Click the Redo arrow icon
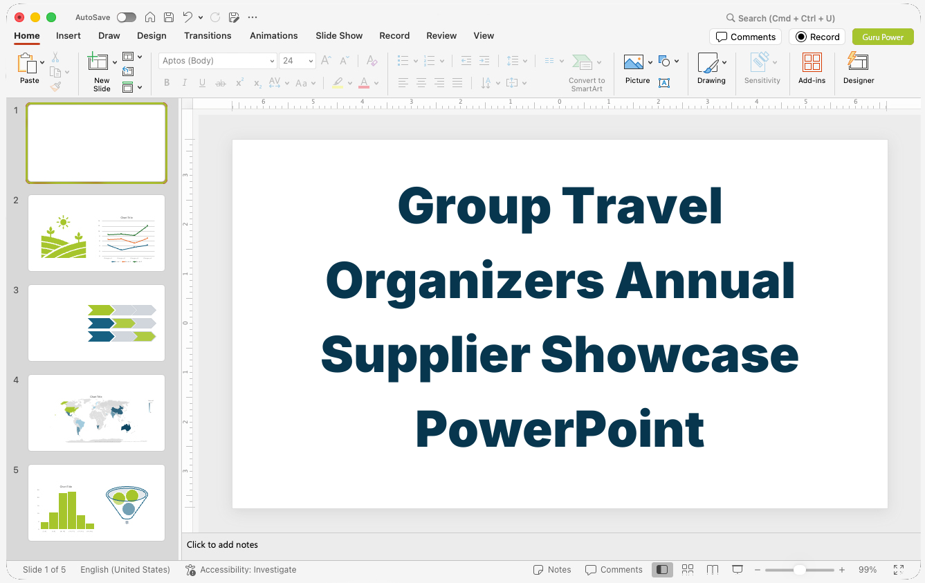Screen dimensions: 925x583 click(x=215, y=17)
